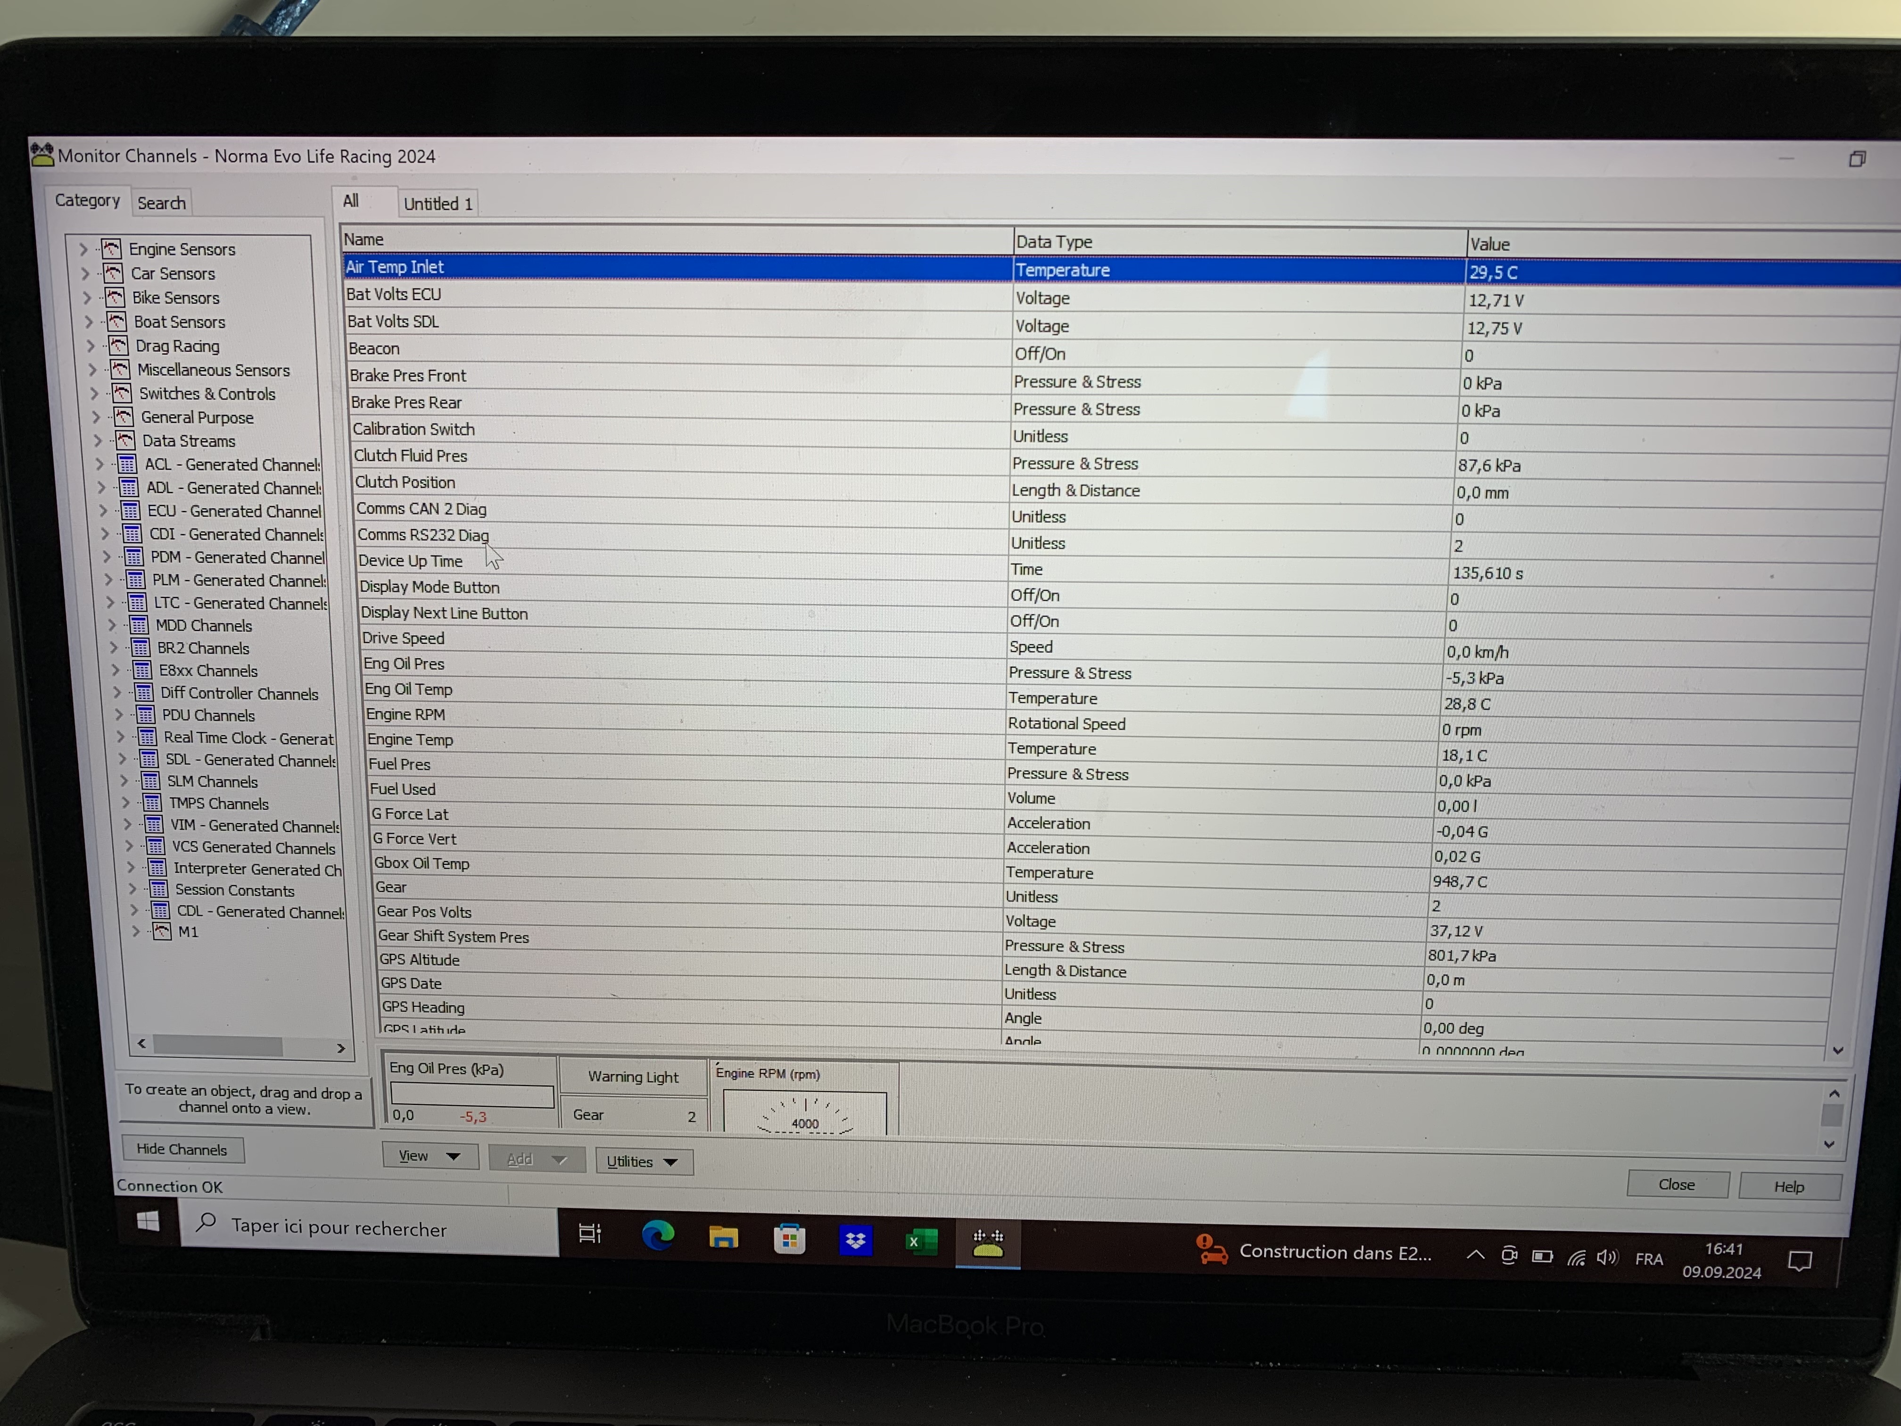Viewport: 1901px width, 1426px height.
Task: Click the Data Streams category icon
Action: pos(124,440)
